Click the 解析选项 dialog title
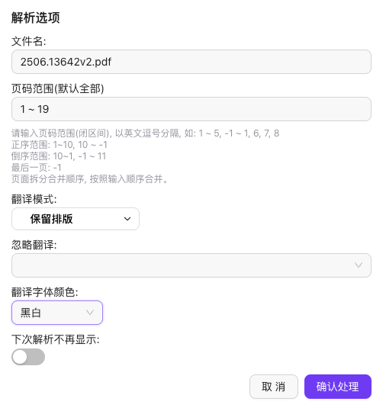Image resolution: width=386 pixels, height=411 pixels. [36, 18]
